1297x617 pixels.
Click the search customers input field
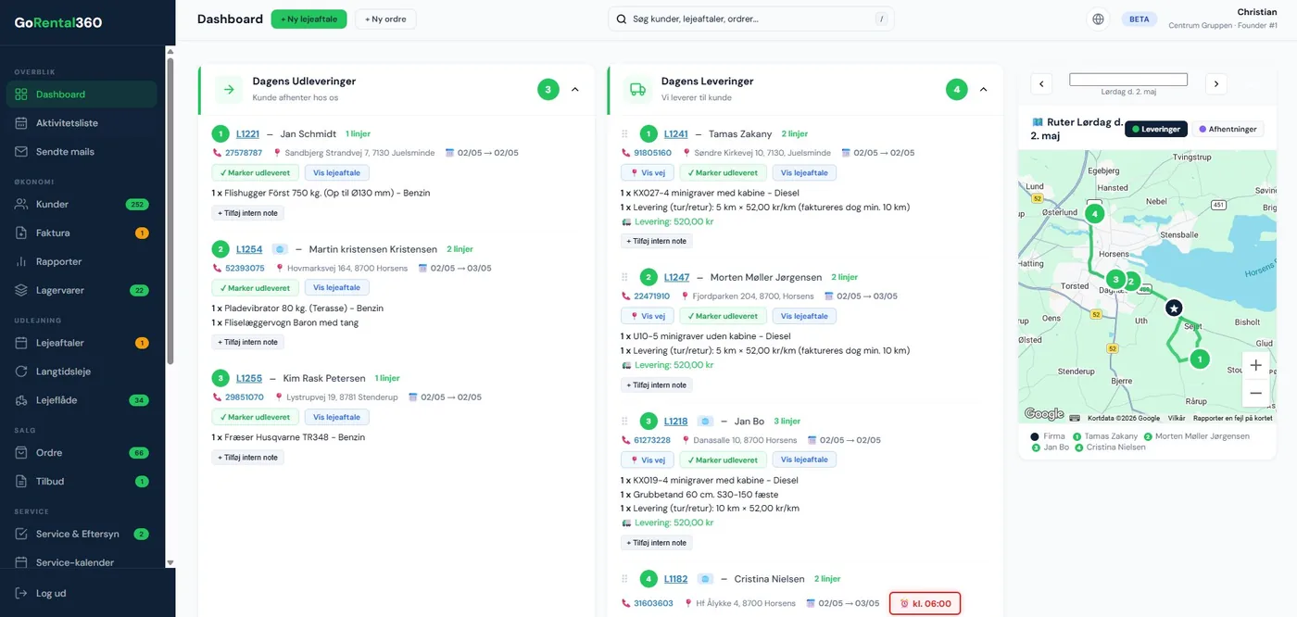coord(751,19)
